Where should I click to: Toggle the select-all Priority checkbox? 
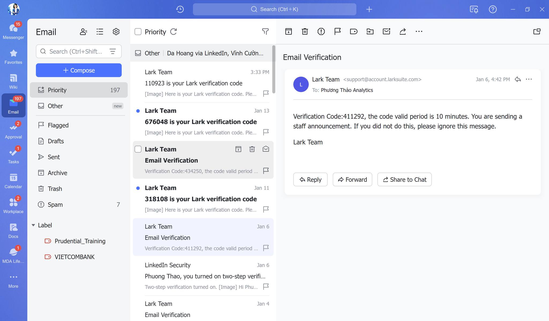138,32
